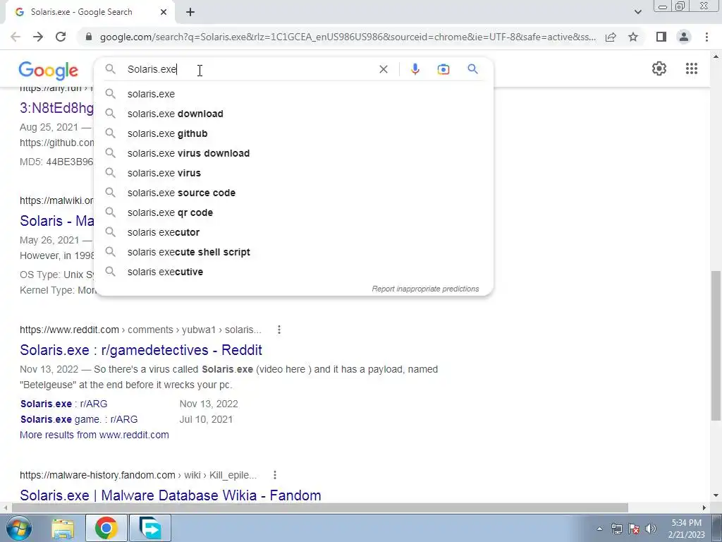The image size is (722, 542).
Task: Select suggestion 'solaris.exe virus'
Action: tap(293, 174)
